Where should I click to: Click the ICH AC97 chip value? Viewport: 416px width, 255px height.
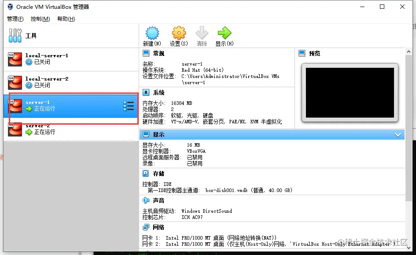[192, 217]
